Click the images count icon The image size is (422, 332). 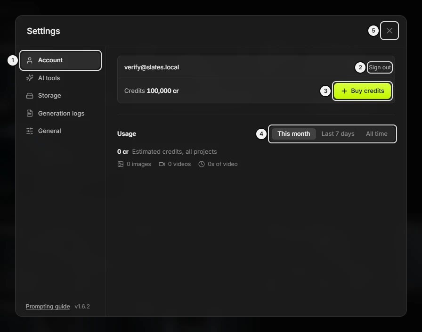point(120,164)
